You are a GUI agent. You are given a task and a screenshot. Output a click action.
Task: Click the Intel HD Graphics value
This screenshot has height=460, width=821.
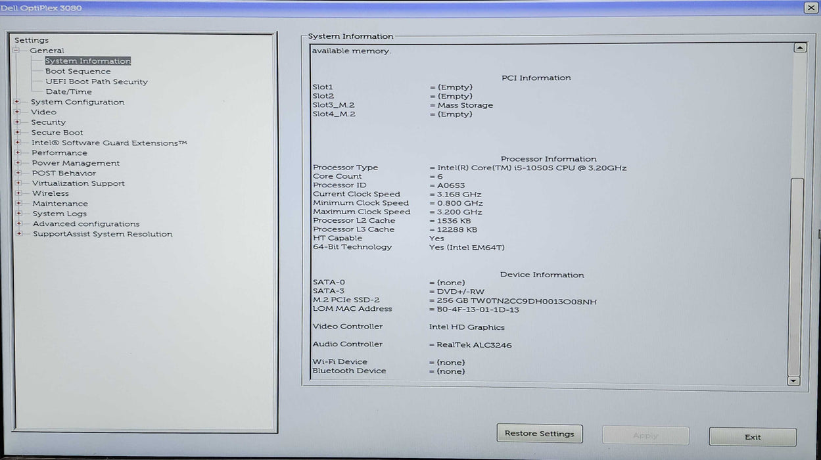pyautogui.click(x=467, y=327)
